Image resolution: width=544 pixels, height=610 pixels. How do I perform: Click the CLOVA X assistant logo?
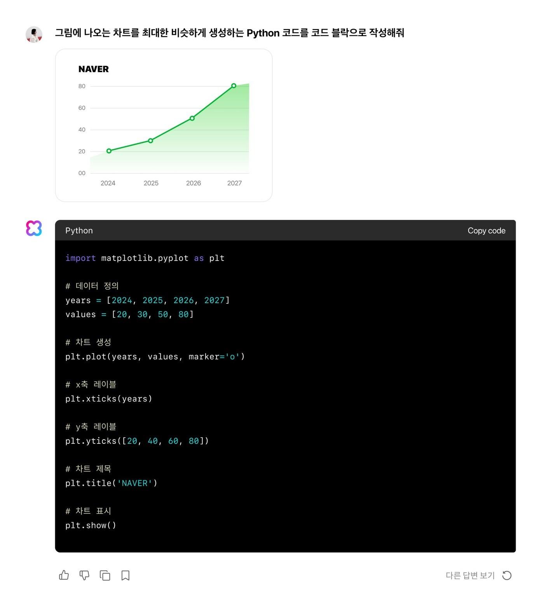click(x=34, y=228)
